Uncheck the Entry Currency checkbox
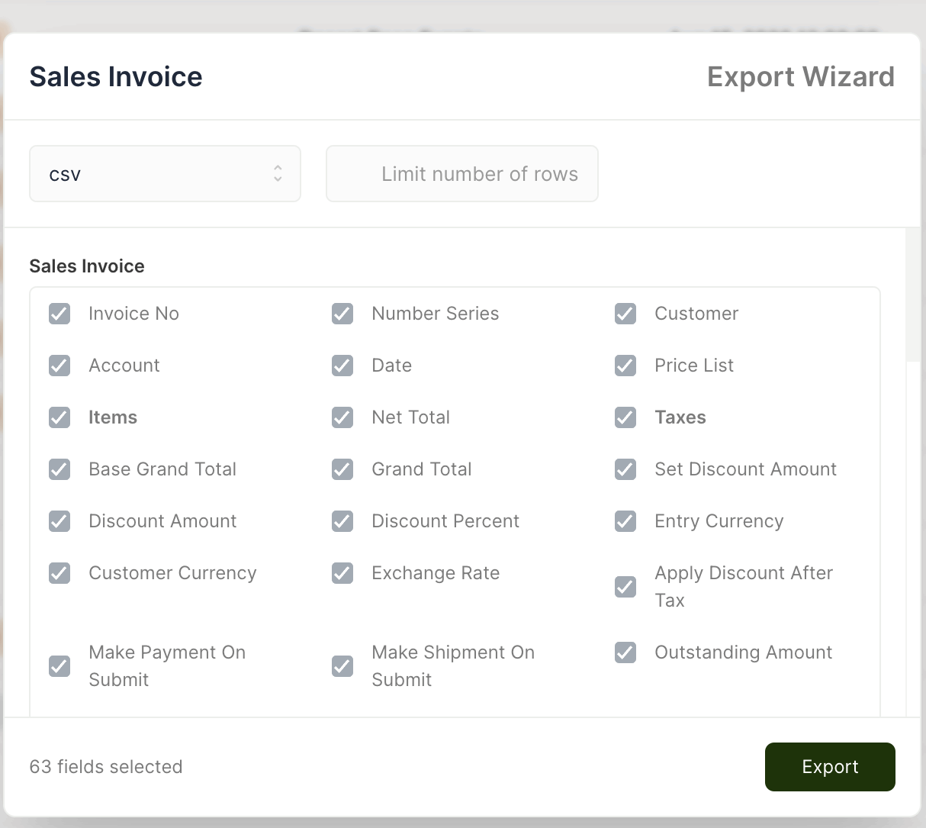This screenshot has height=828, width=926. pos(625,521)
